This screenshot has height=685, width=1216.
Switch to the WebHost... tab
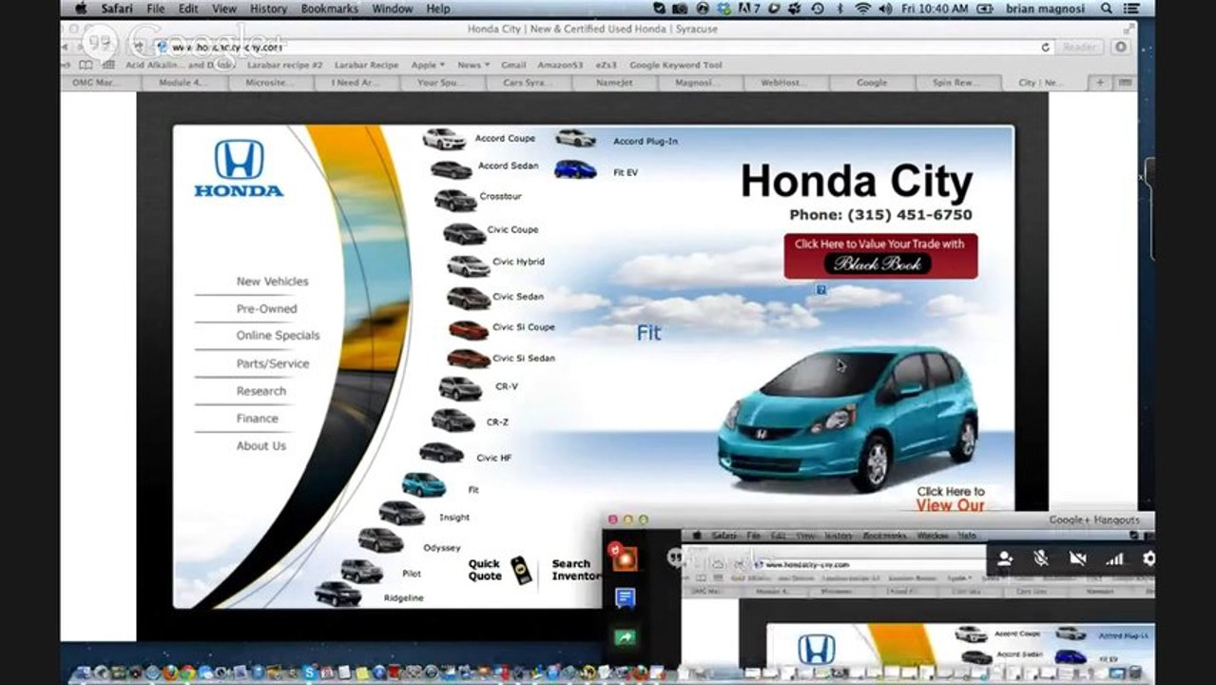coord(784,83)
